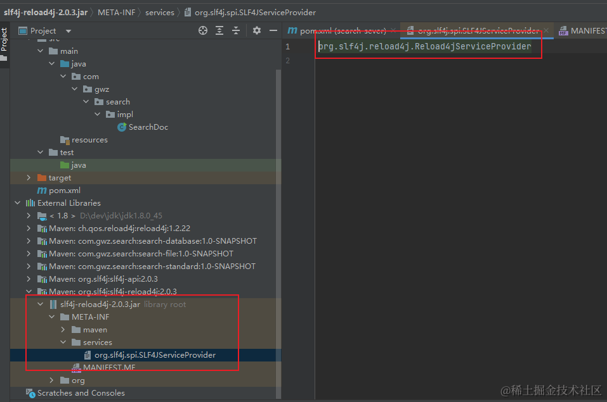Image resolution: width=607 pixels, height=402 pixels.
Task: Open the Project view dropdown arrow
Action: tap(69, 31)
